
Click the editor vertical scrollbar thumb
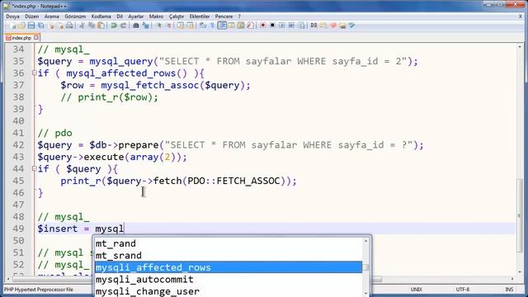pos(520,215)
